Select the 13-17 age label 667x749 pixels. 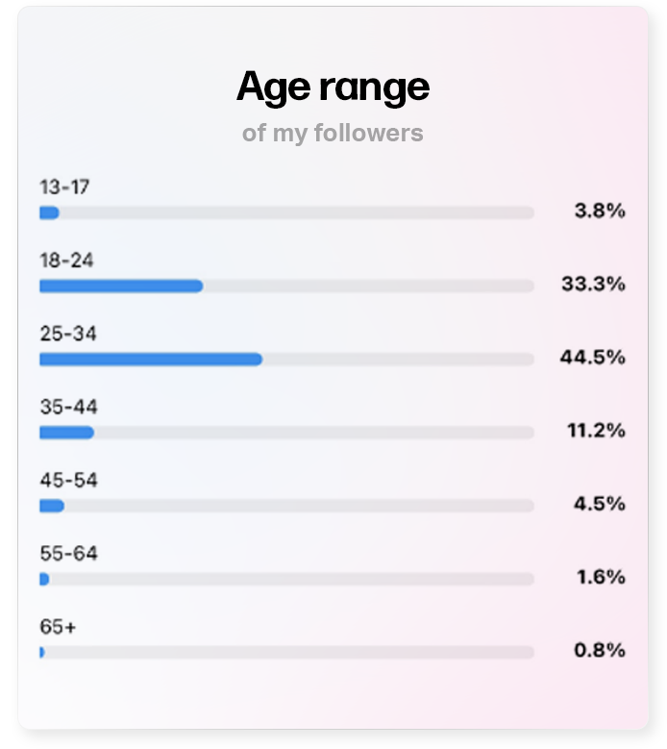(64, 187)
